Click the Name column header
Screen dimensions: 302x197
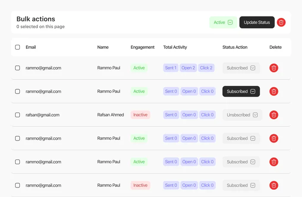(103, 47)
